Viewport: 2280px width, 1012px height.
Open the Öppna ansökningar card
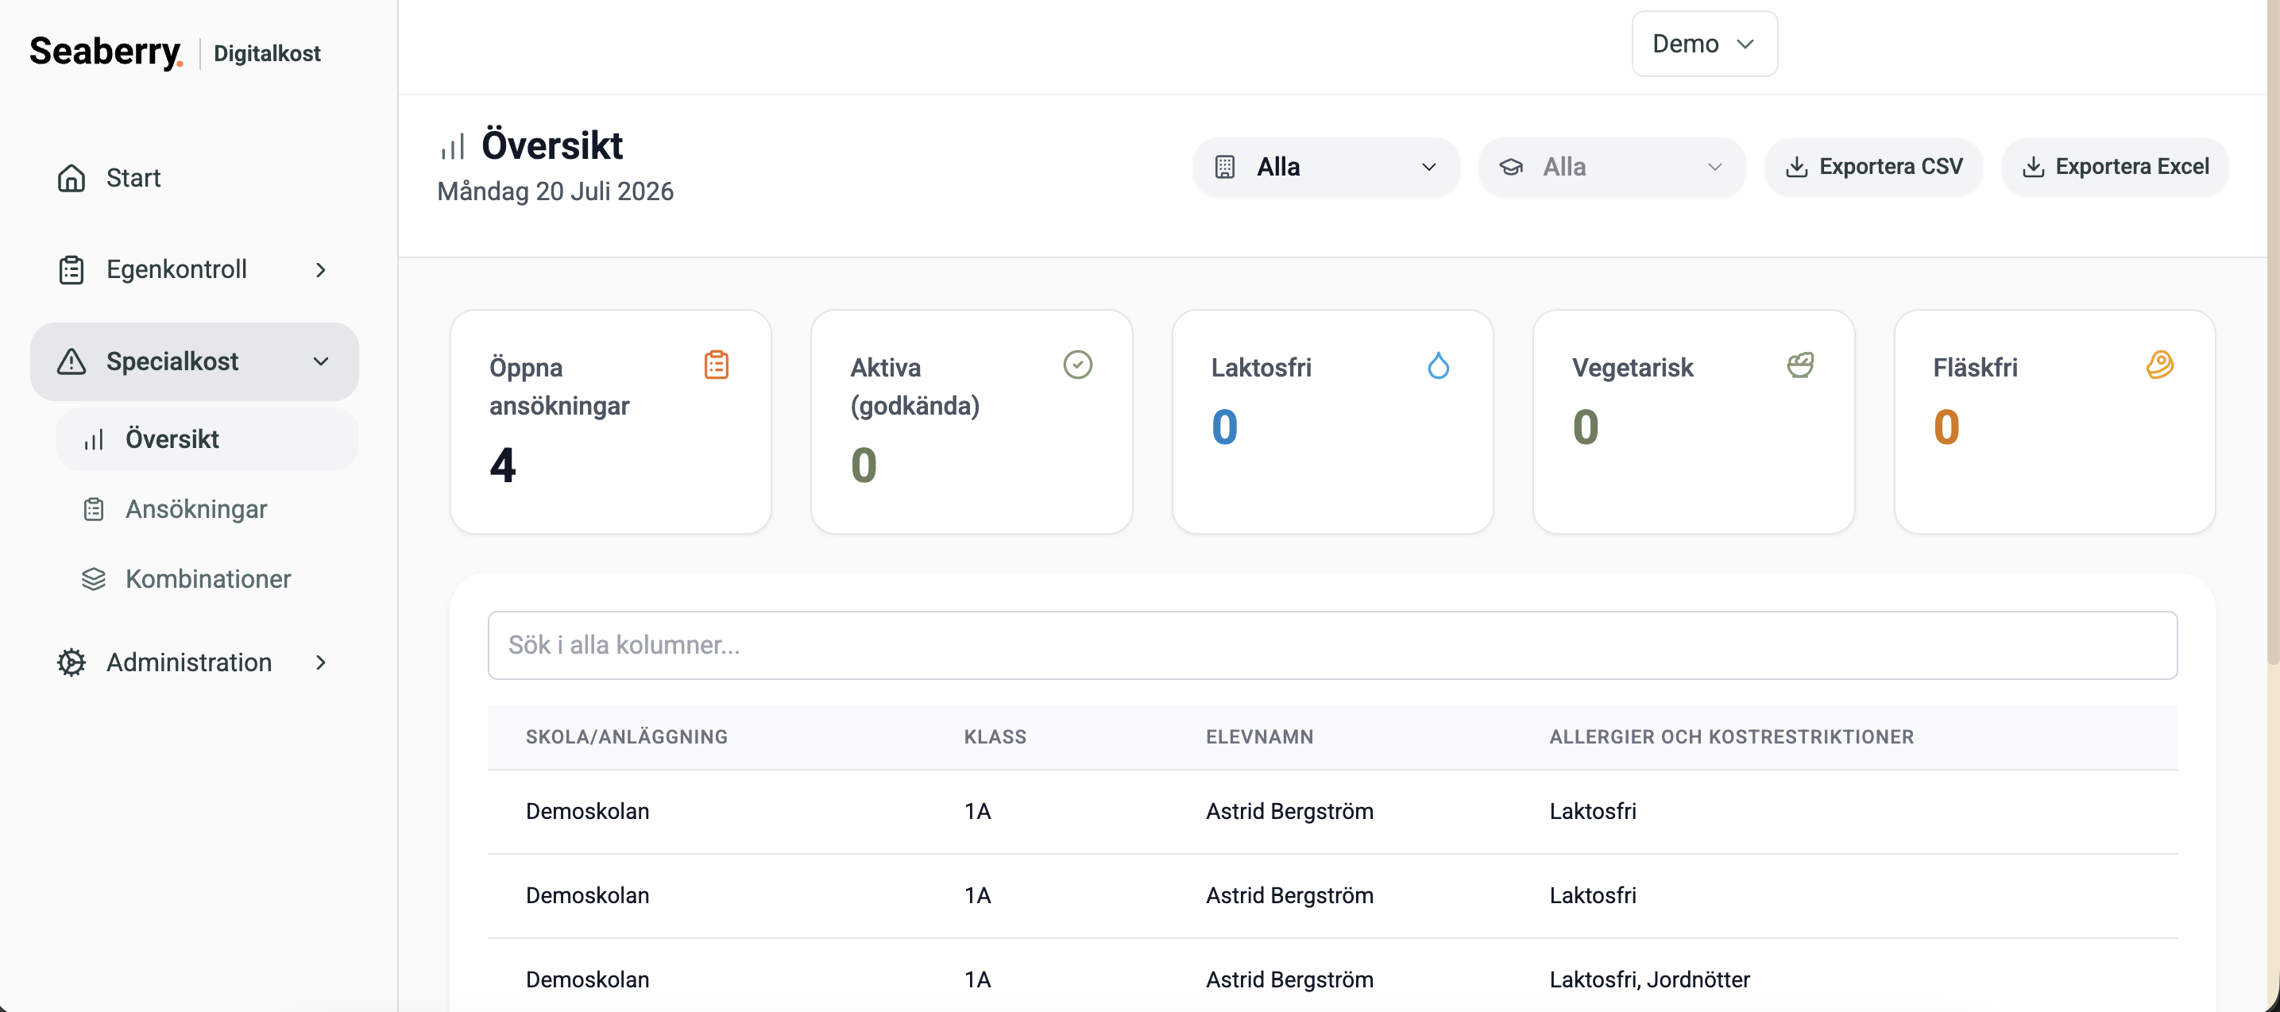click(x=611, y=422)
